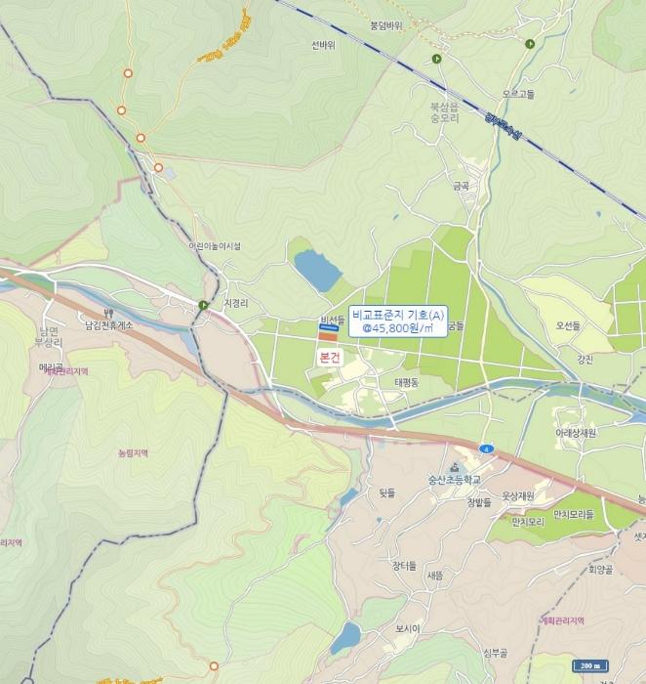This screenshot has width=646, height=684.
Task: Click the 농림지역 zoning label
Action: click(134, 453)
